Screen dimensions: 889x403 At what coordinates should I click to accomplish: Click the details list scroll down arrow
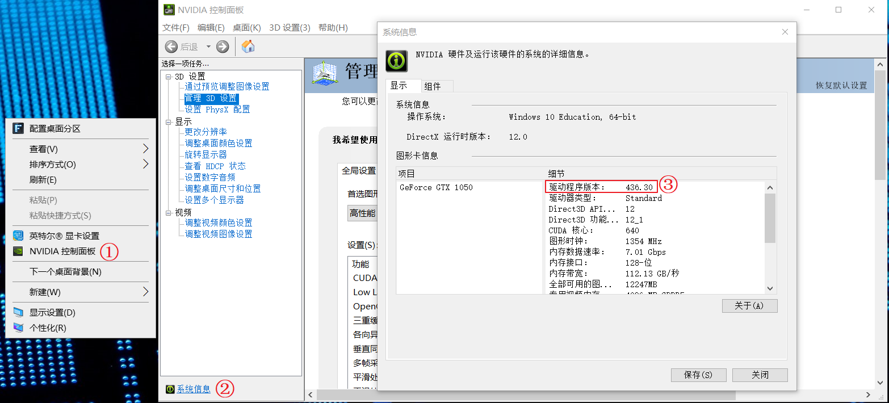(770, 288)
